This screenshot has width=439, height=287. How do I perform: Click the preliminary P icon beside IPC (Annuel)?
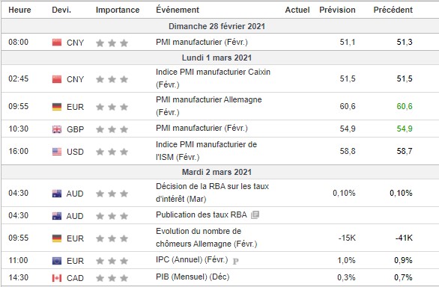(236, 262)
